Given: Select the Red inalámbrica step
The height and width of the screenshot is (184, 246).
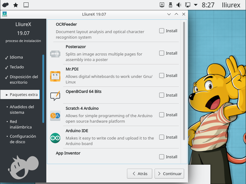Looking at the screenshot, I should (21, 124).
